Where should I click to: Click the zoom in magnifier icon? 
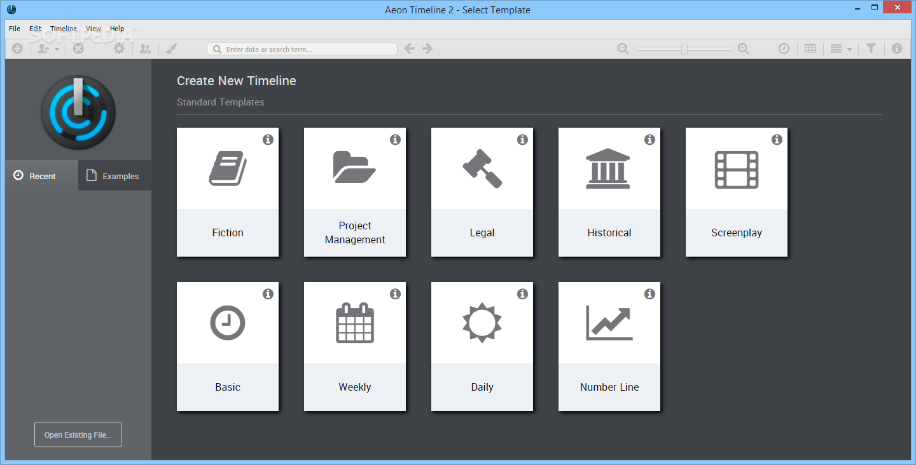click(743, 48)
